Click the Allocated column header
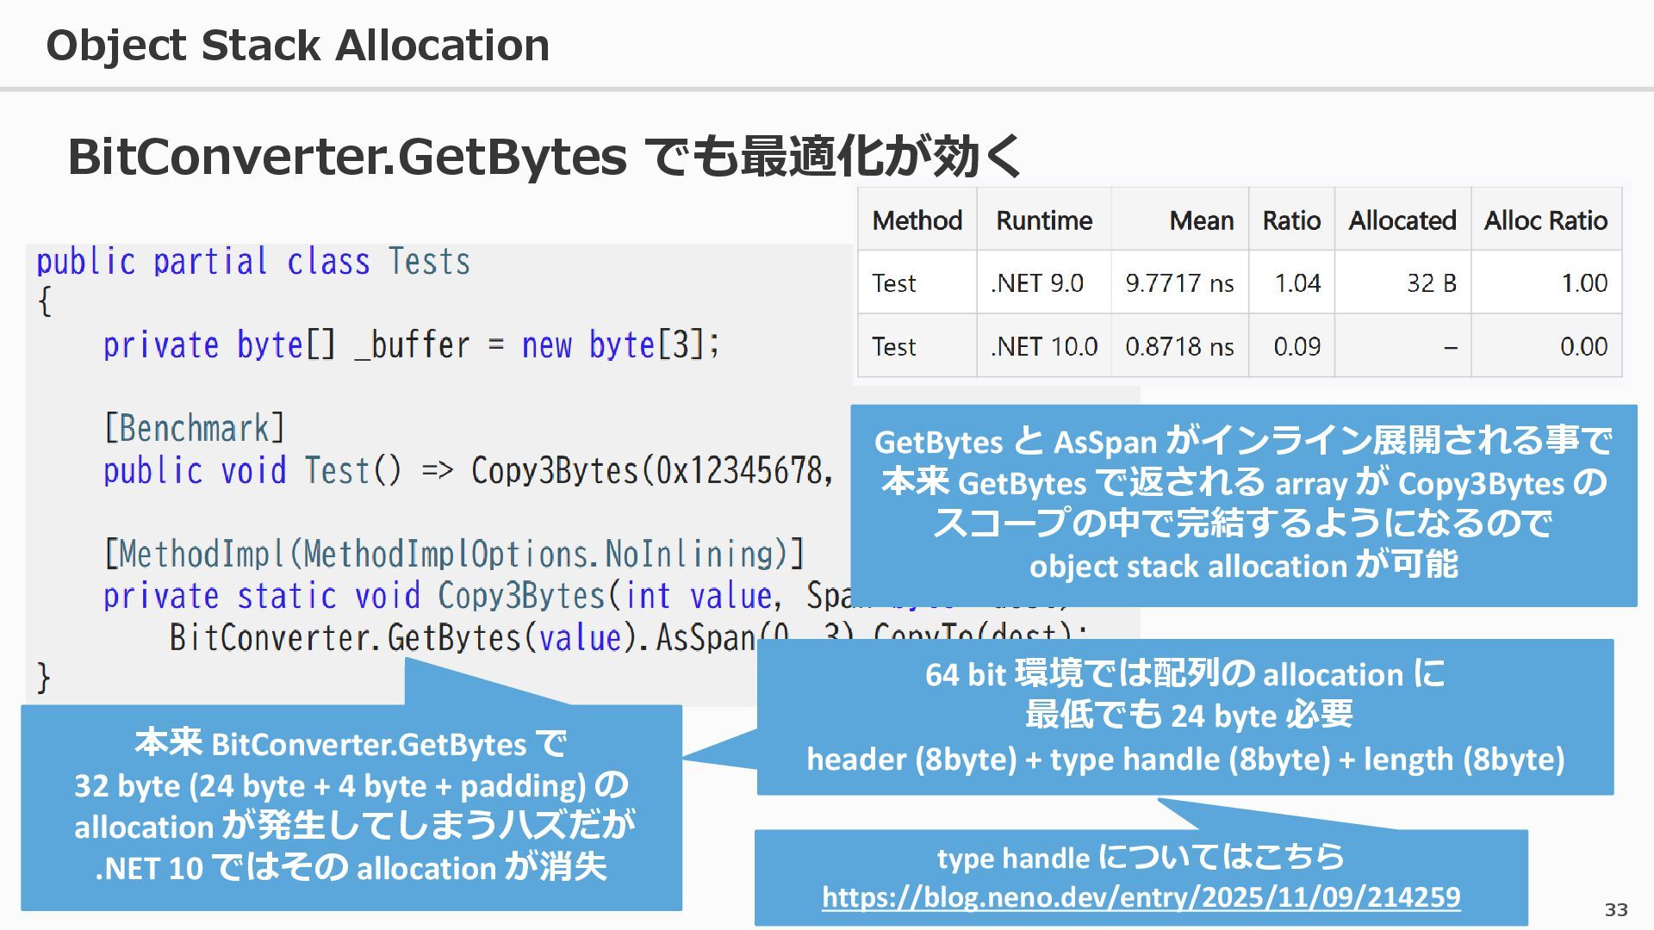Screen dimensions: 1654x930 (x=1402, y=220)
